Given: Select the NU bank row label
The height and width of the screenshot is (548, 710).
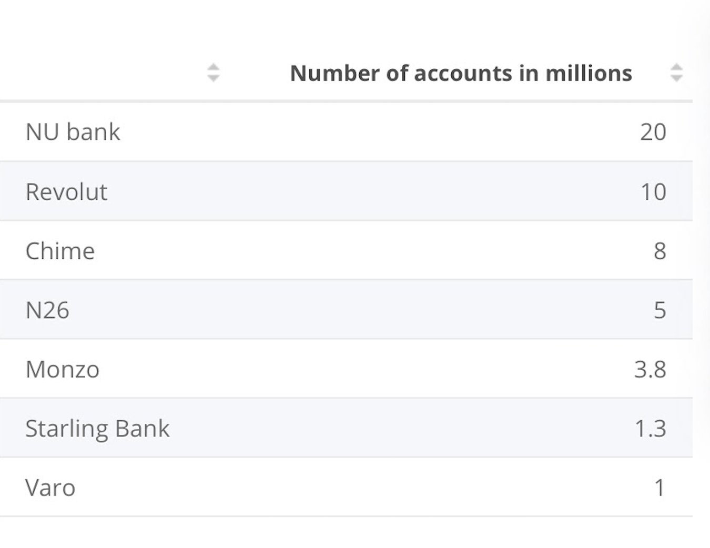Looking at the screenshot, I should [73, 131].
